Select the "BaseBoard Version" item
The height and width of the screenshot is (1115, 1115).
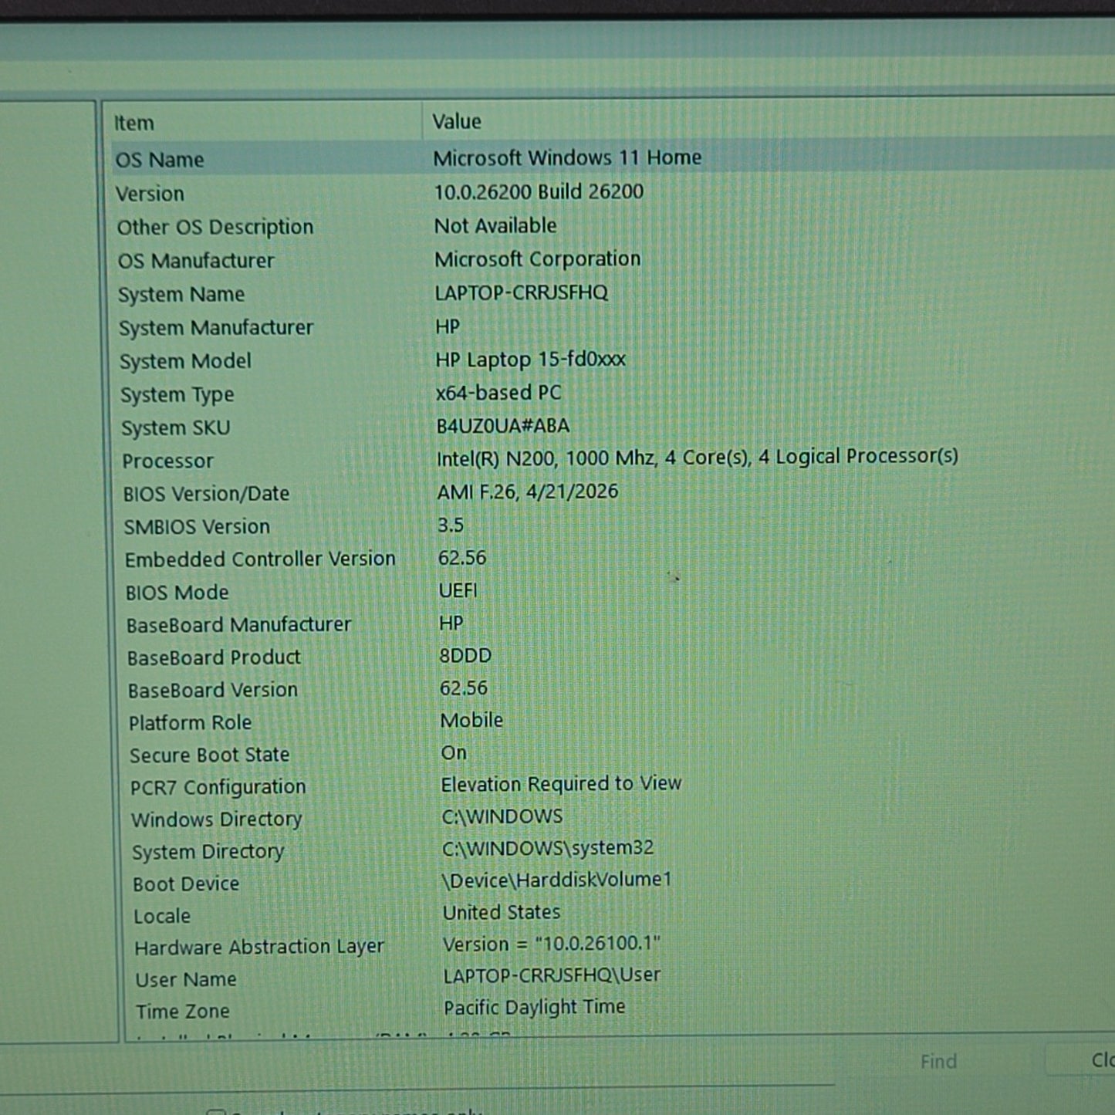(x=213, y=691)
